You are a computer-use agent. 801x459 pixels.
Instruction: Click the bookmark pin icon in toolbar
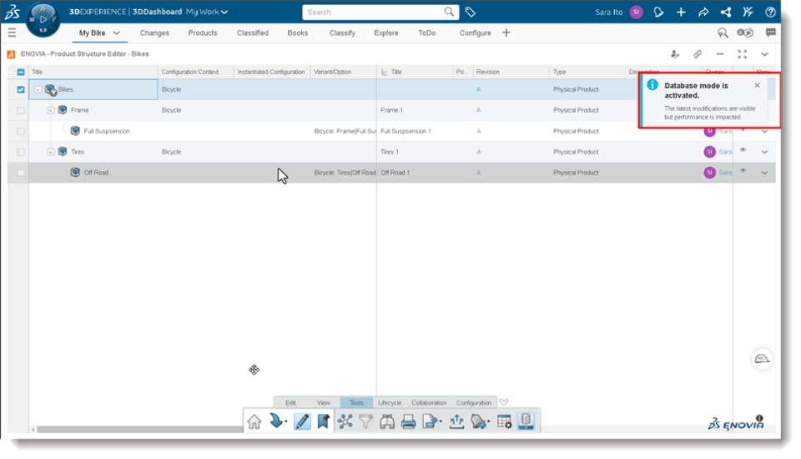click(x=323, y=421)
